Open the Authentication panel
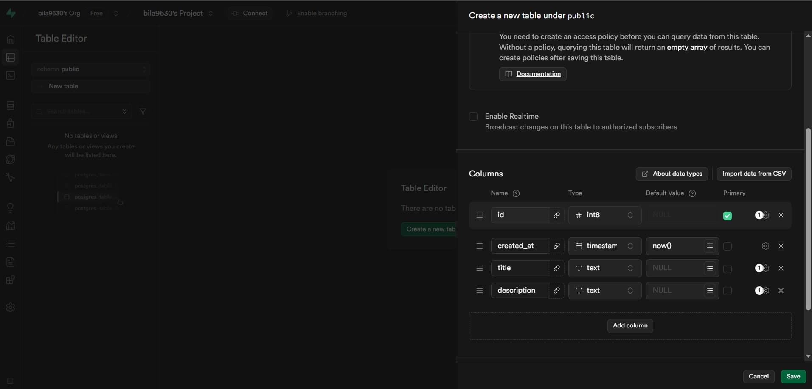The image size is (812, 389). coord(10,123)
